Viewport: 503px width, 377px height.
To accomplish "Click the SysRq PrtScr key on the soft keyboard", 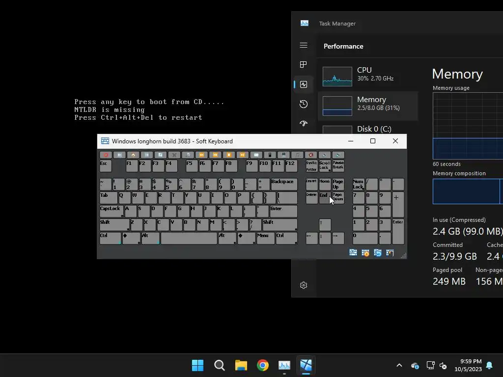I will 311,166.
